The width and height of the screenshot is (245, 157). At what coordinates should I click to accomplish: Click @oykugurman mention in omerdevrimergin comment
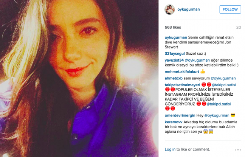[217, 115]
